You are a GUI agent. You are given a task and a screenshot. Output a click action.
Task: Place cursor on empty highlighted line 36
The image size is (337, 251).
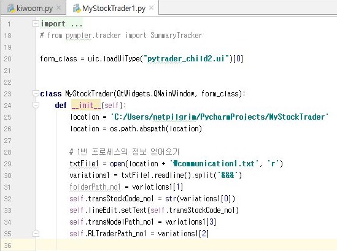click(187, 245)
